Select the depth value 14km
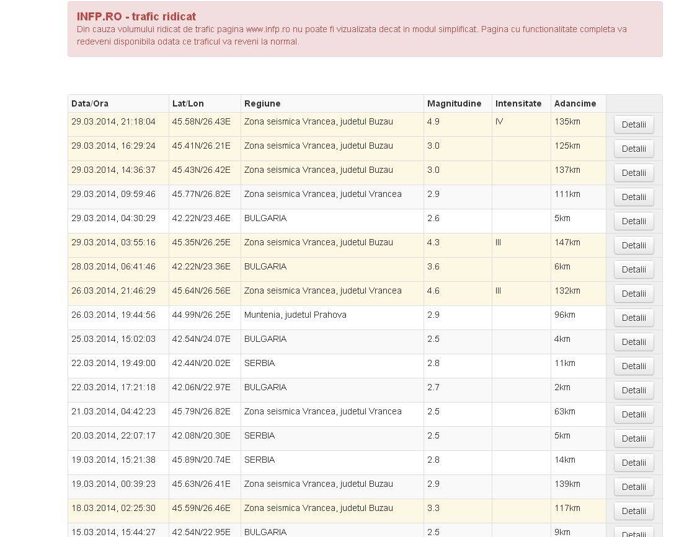697x537 pixels. [x=564, y=460]
